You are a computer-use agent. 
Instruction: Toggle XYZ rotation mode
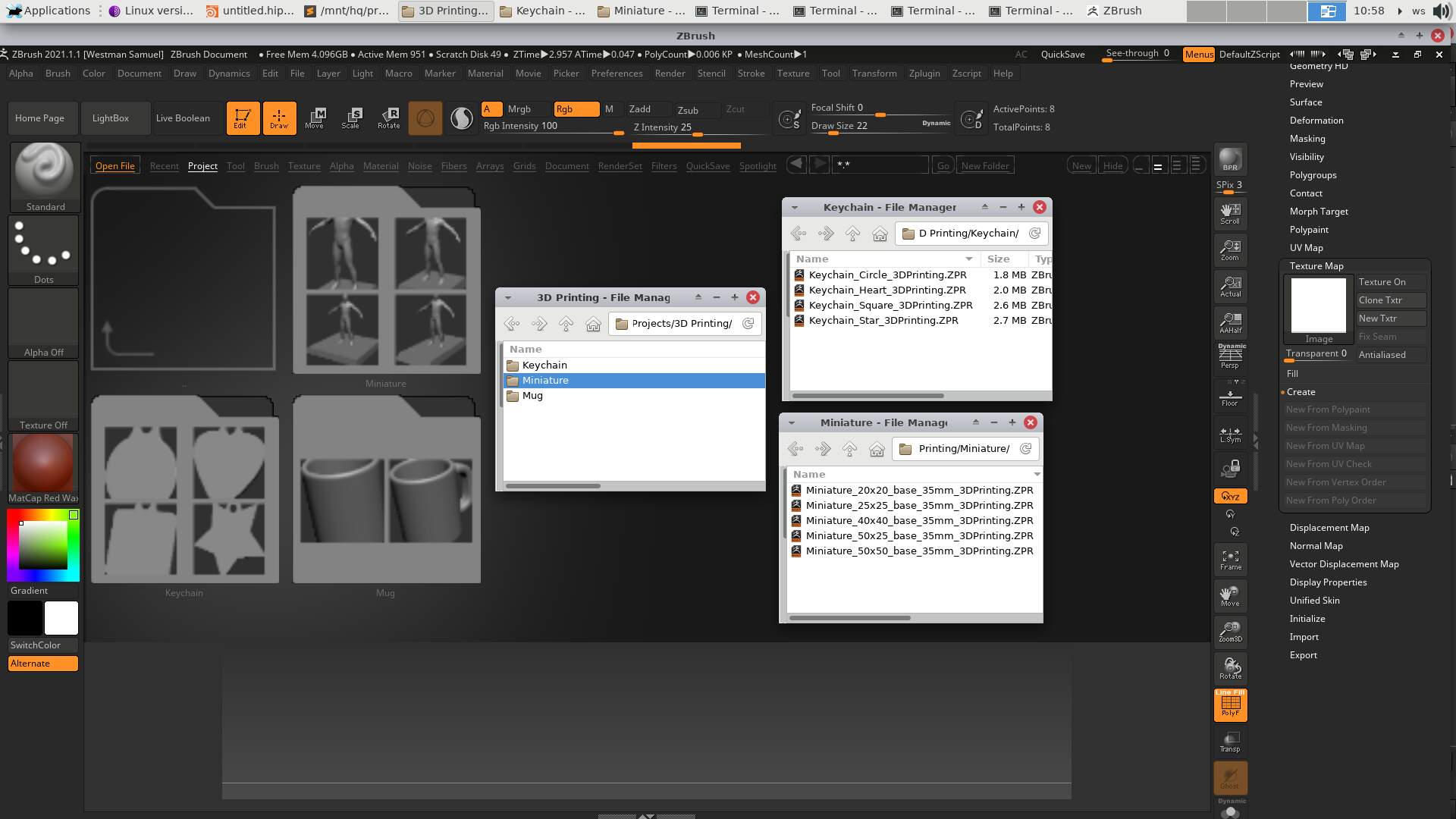pos(1230,497)
